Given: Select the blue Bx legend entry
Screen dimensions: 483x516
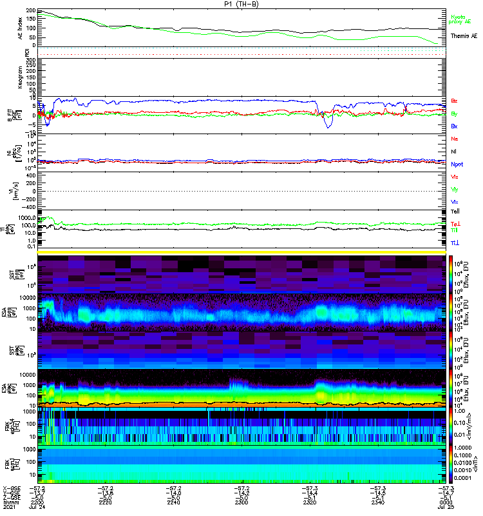Looking at the screenshot, I should 454,126.
